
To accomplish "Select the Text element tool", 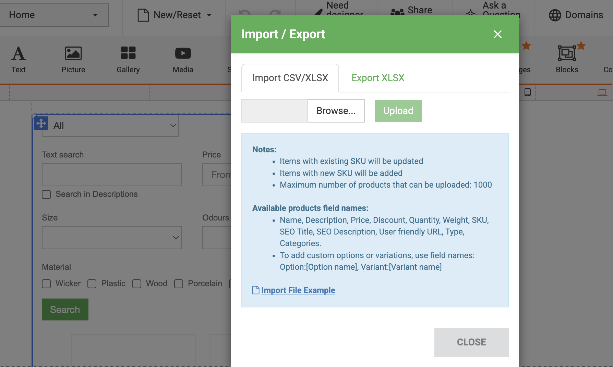I will click(19, 60).
